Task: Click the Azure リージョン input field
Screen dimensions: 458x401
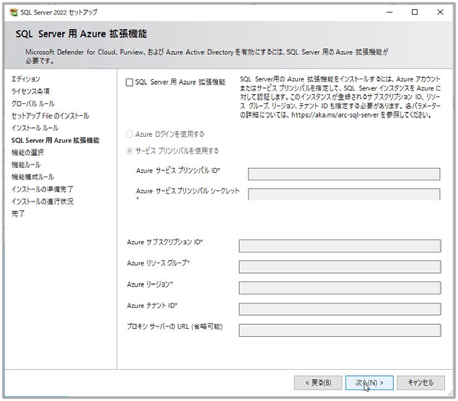Action: click(340, 288)
